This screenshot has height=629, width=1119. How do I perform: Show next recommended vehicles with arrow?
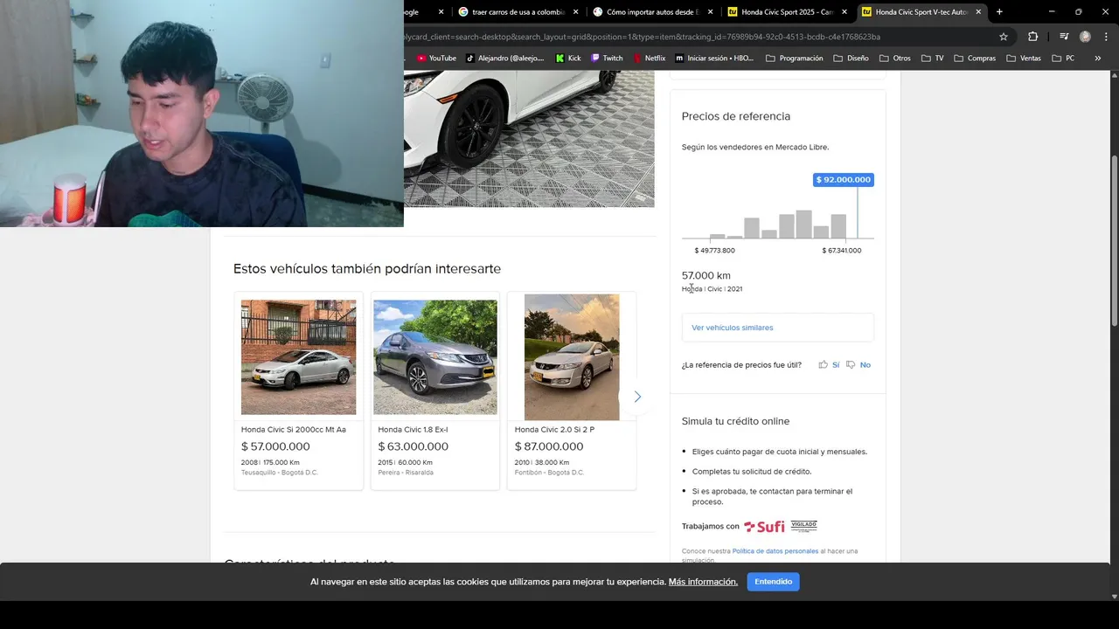click(637, 397)
